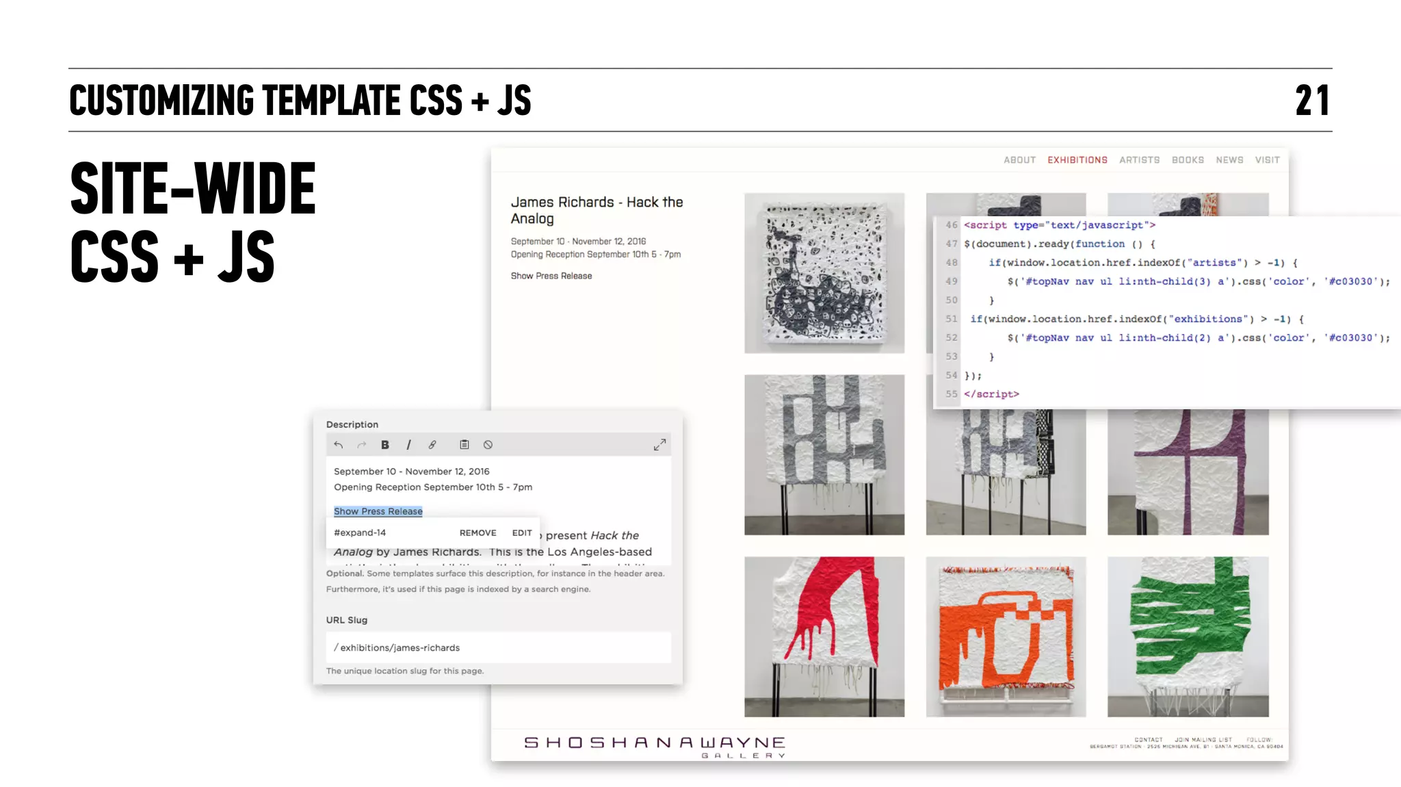
Task: Click the clear formatting circle-slash icon
Action: pyautogui.click(x=488, y=445)
